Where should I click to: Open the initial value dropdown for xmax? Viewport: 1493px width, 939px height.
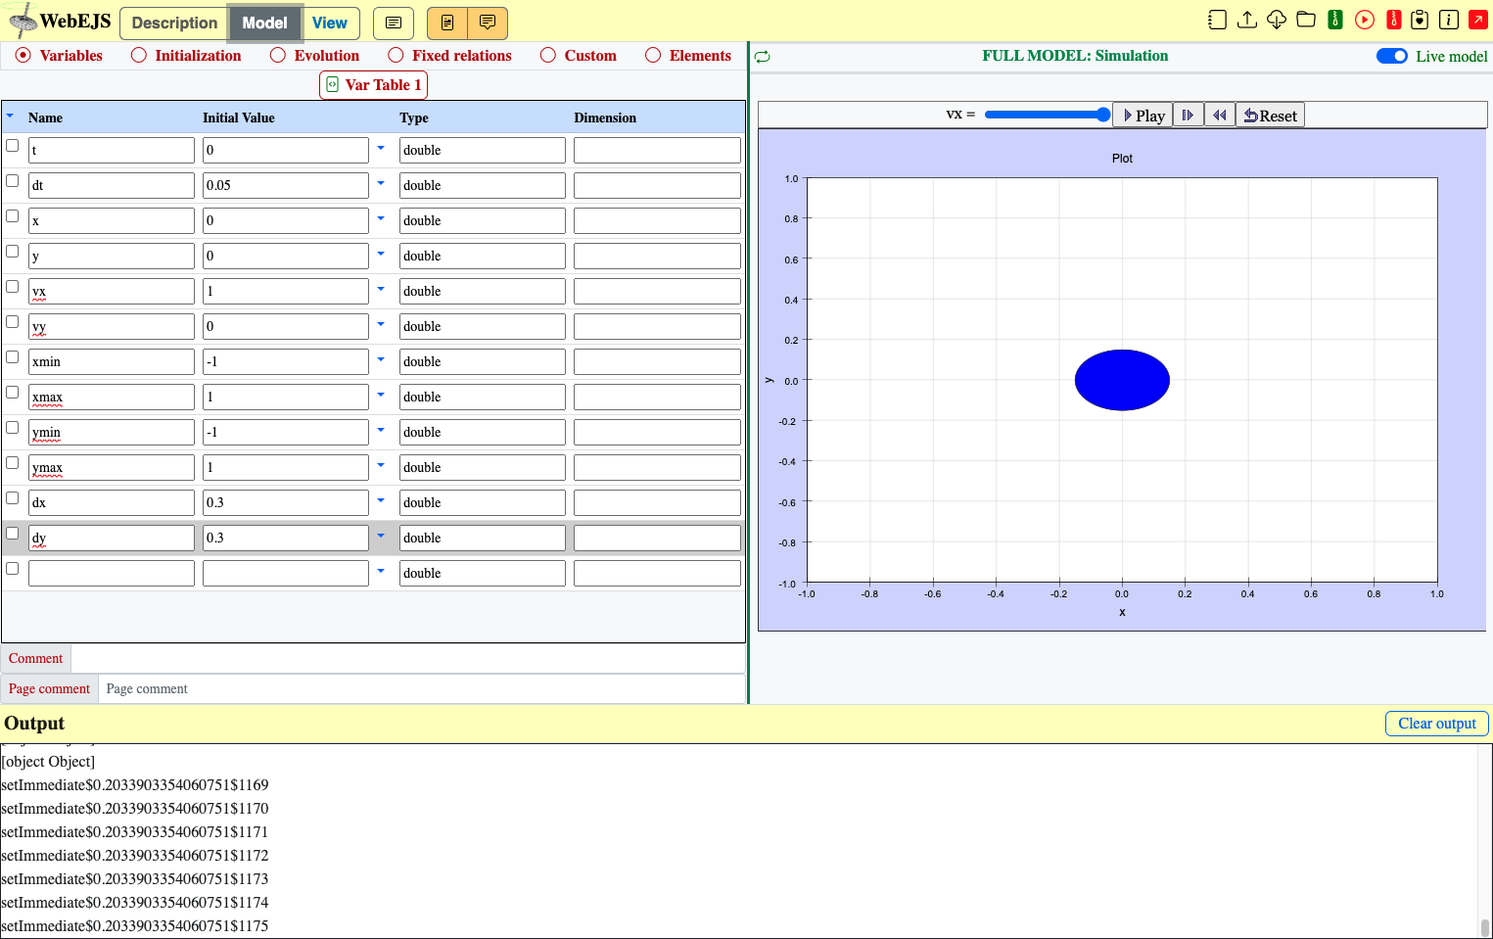pos(381,395)
